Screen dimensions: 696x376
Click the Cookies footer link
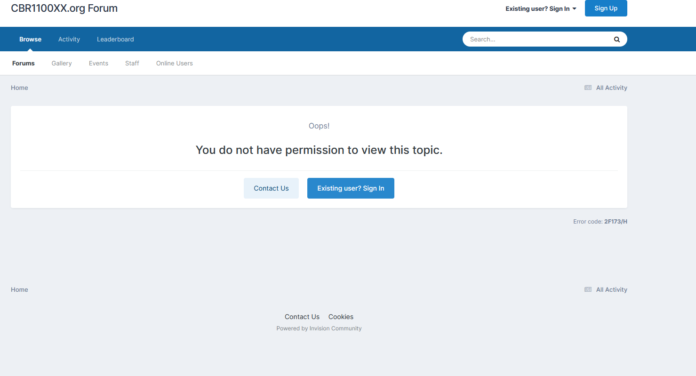(x=341, y=317)
